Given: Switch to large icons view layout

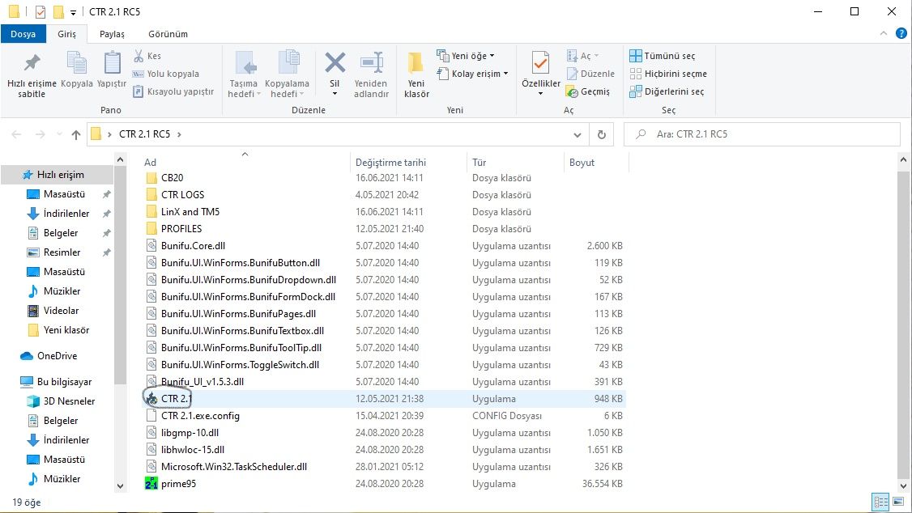Looking at the screenshot, I should pos(899,502).
